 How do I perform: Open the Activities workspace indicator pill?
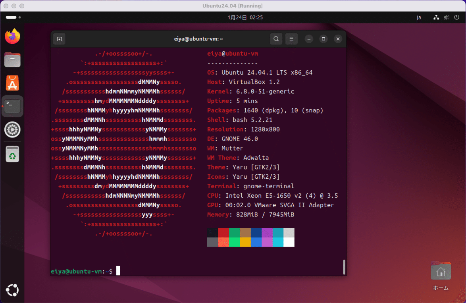point(13,17)
